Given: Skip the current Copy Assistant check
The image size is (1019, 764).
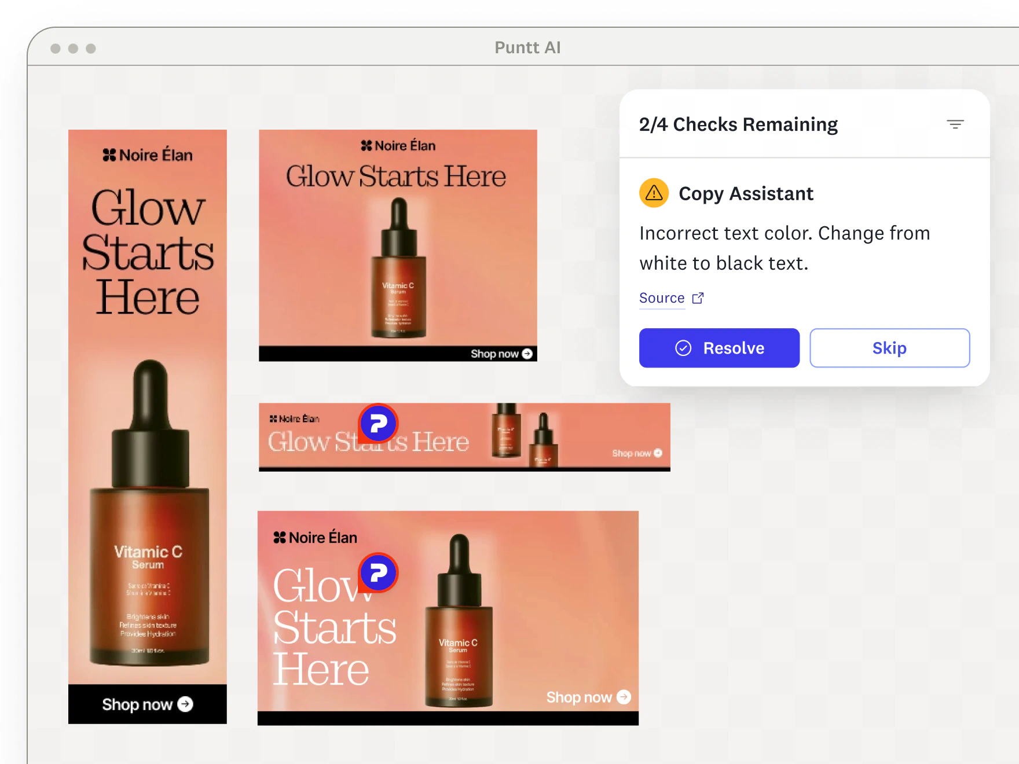Looking at the screenshot, I should click(x=889, y=348).
